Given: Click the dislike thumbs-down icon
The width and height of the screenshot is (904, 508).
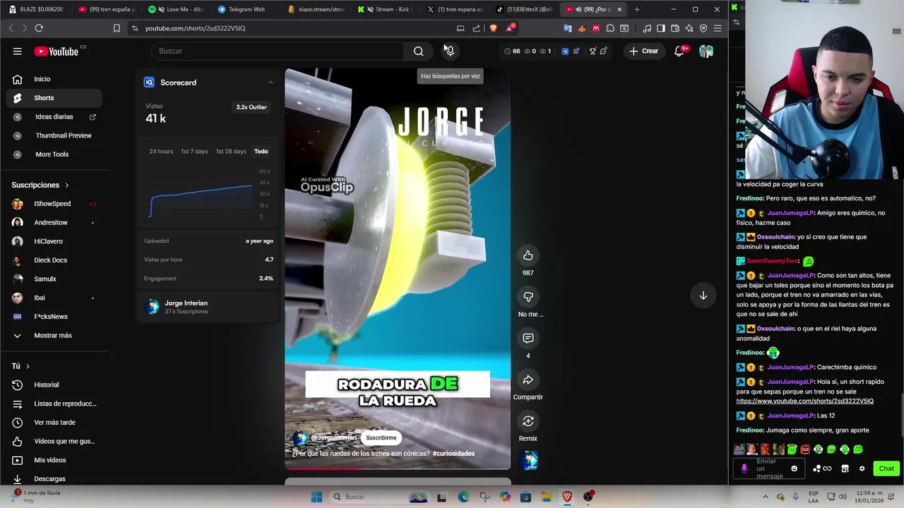Looking at the screenshot, I should [x=528, y=297].
